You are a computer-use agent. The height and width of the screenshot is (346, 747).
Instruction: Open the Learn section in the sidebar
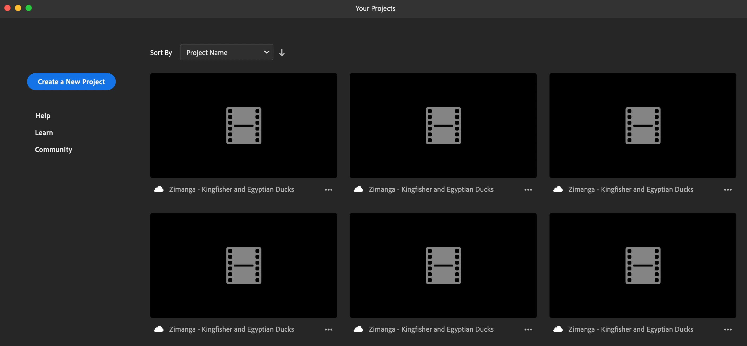click(44, 133)
